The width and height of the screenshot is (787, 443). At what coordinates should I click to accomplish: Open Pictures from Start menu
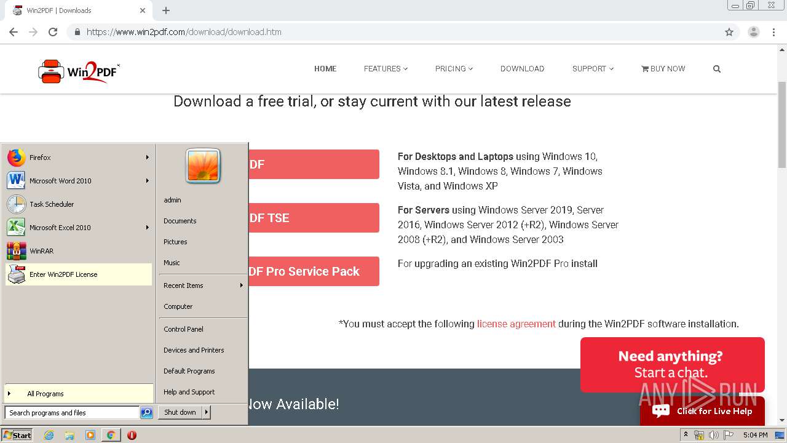pos(203,242)
